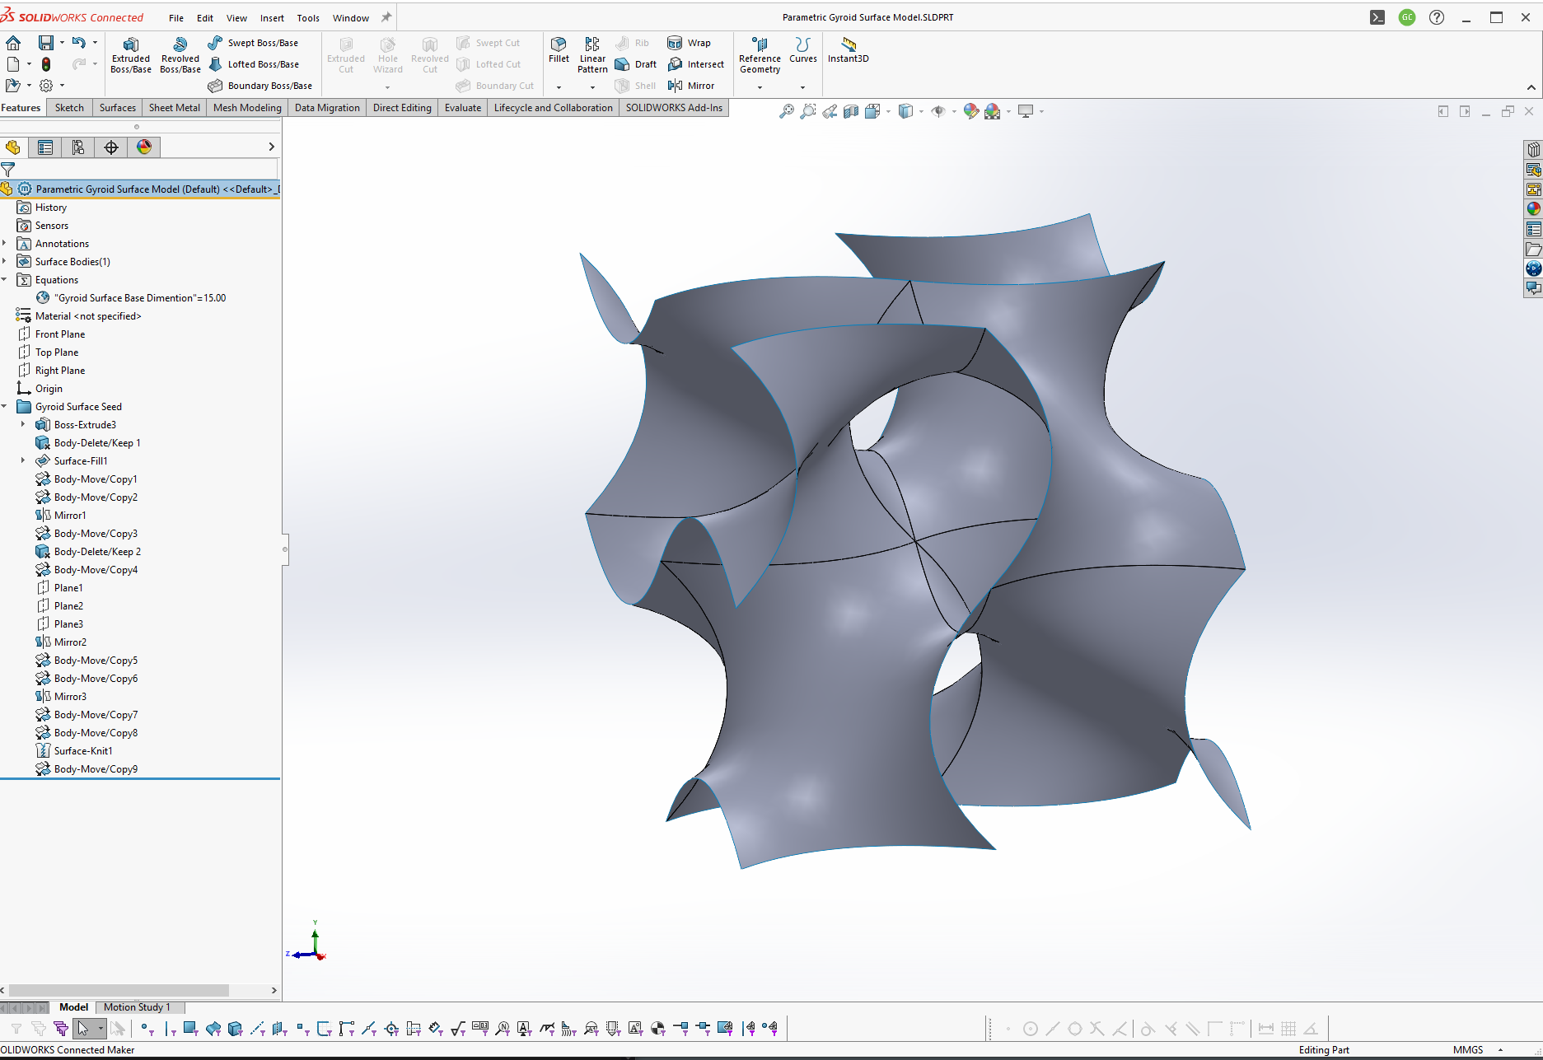Open the PropertyManager tab
This screenshot has width=1543, height=1060.
45,147
